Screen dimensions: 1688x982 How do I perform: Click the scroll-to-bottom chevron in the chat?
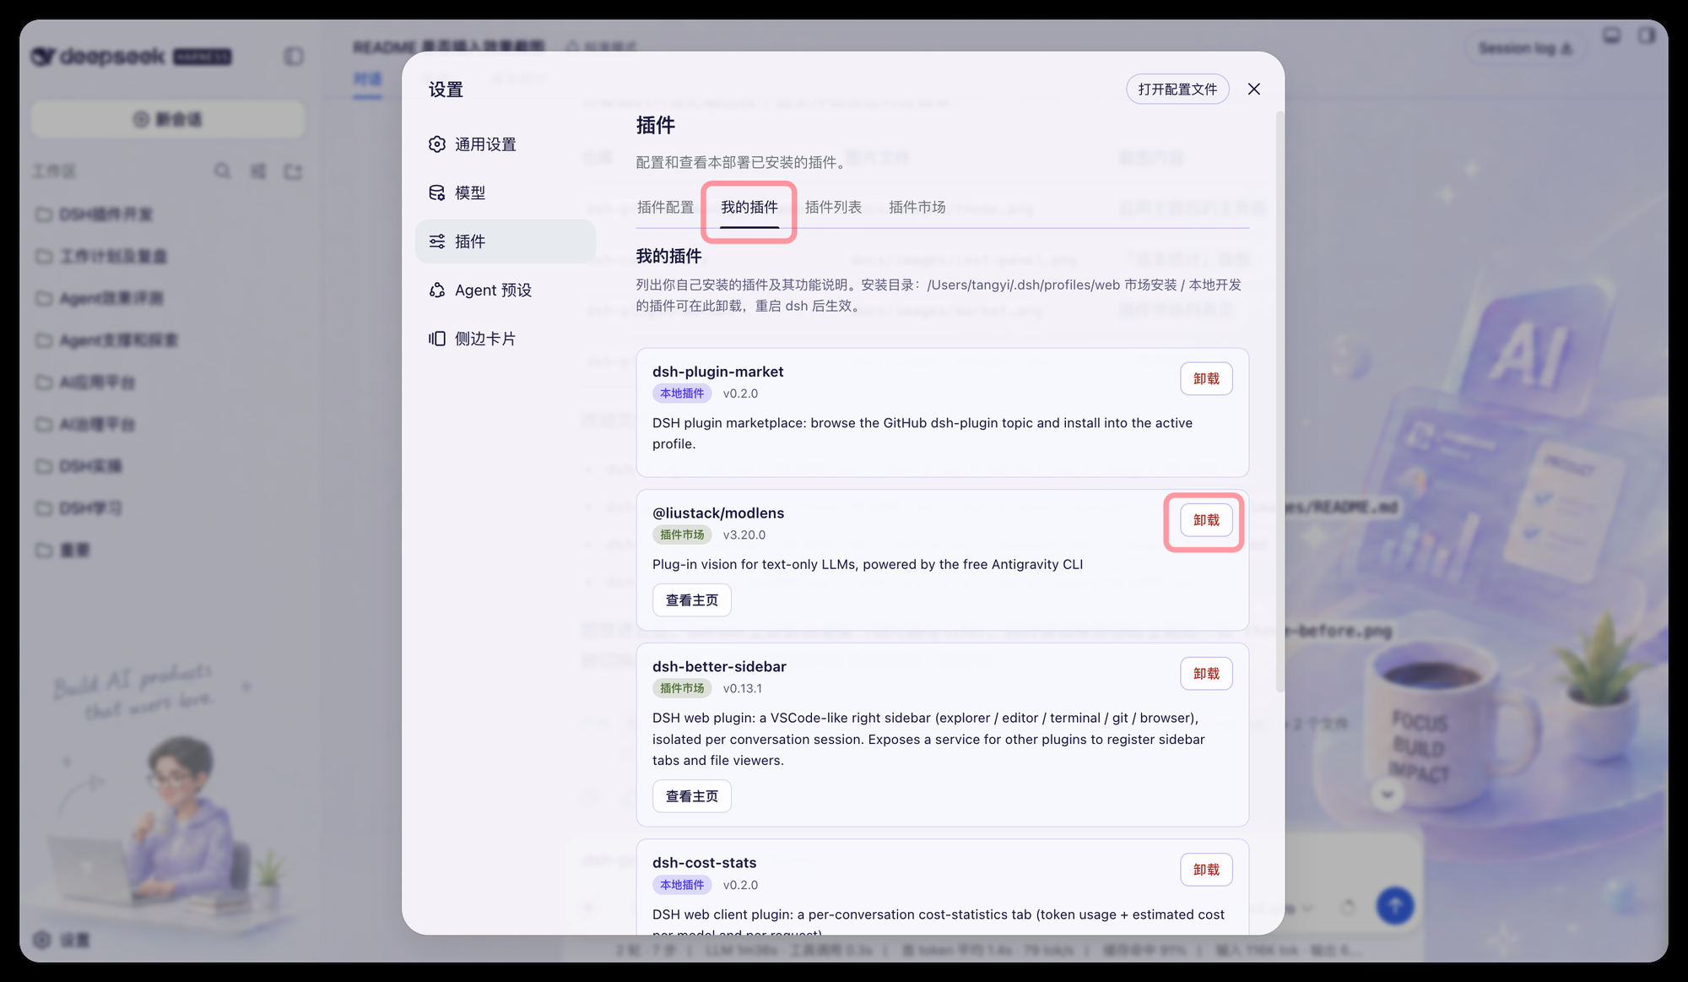(1388, 795)
